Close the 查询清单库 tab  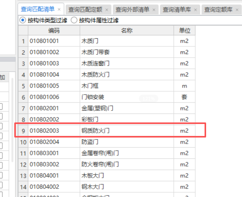(196, 10)
